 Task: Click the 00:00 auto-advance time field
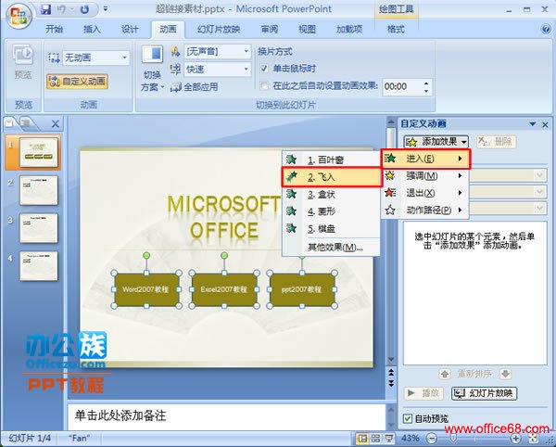[402, 86]
